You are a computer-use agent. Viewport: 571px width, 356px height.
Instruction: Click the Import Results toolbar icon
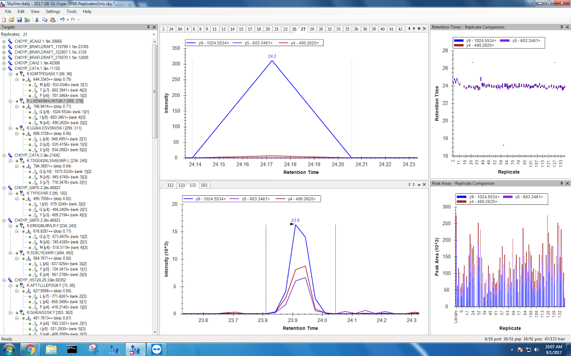(x=27, y=19)
